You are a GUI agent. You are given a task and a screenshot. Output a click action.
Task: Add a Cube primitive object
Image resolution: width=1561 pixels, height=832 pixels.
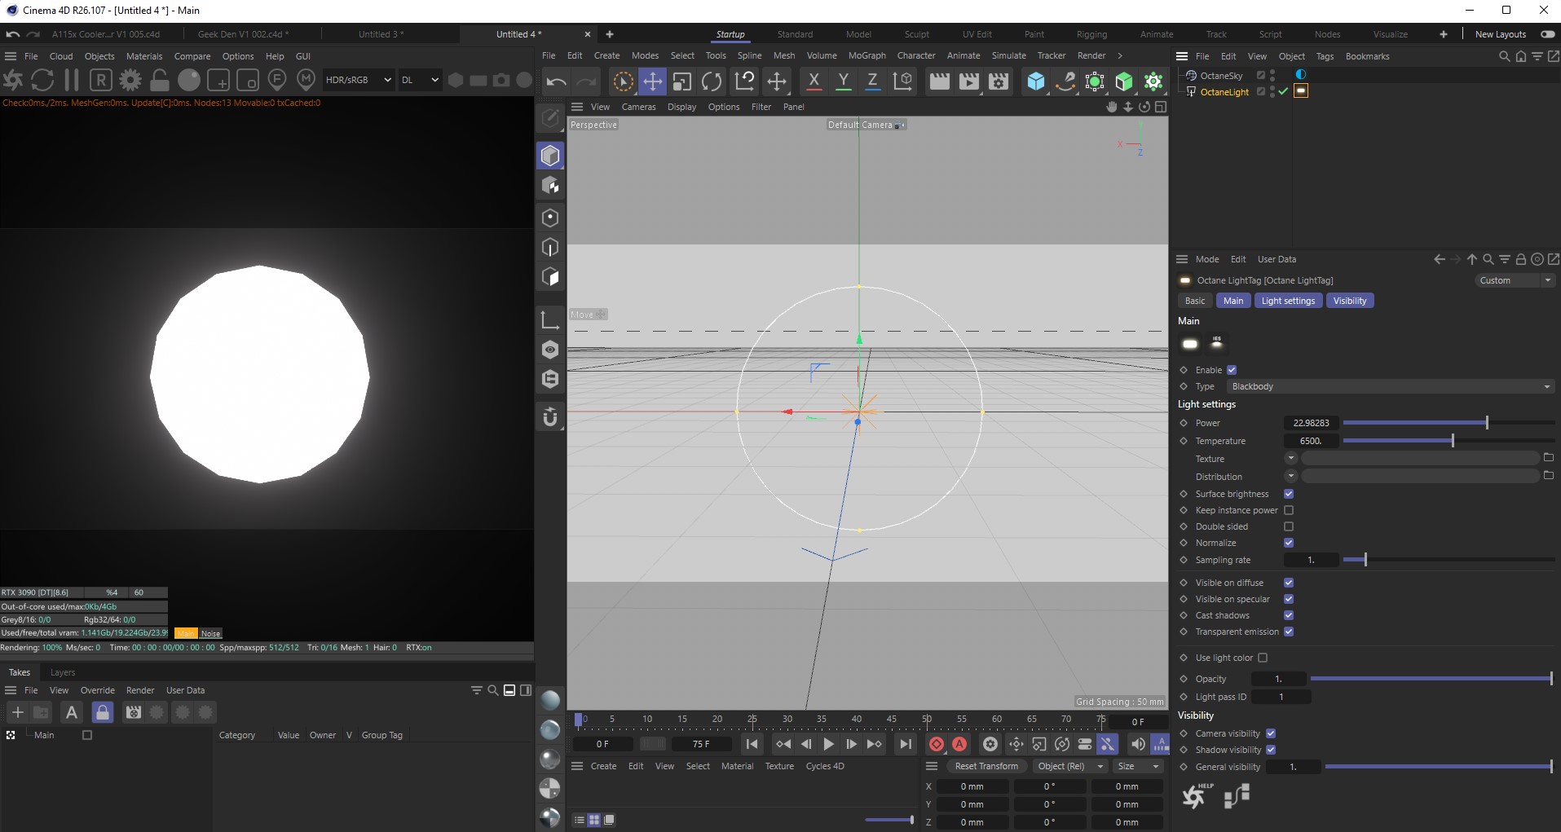coord(1035,81)
